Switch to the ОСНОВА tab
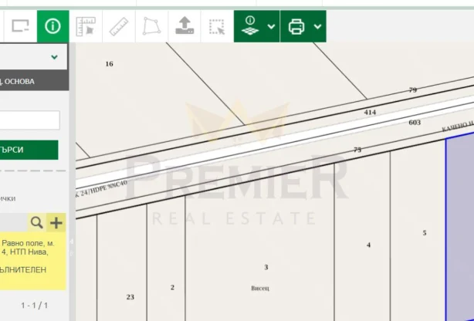This screenshot has height=321, width=474. pos(29,81)
